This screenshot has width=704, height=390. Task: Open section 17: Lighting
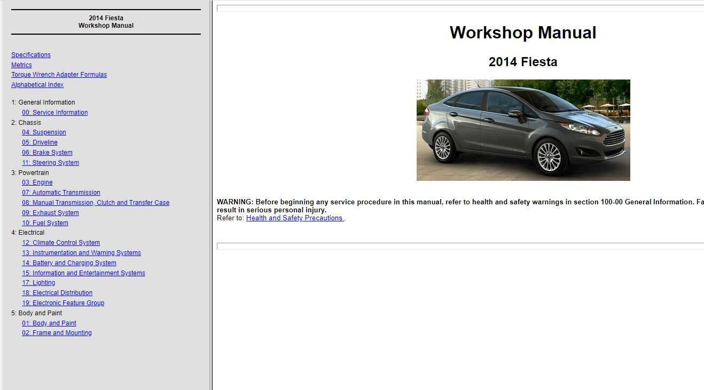click(x=38, y=283)
